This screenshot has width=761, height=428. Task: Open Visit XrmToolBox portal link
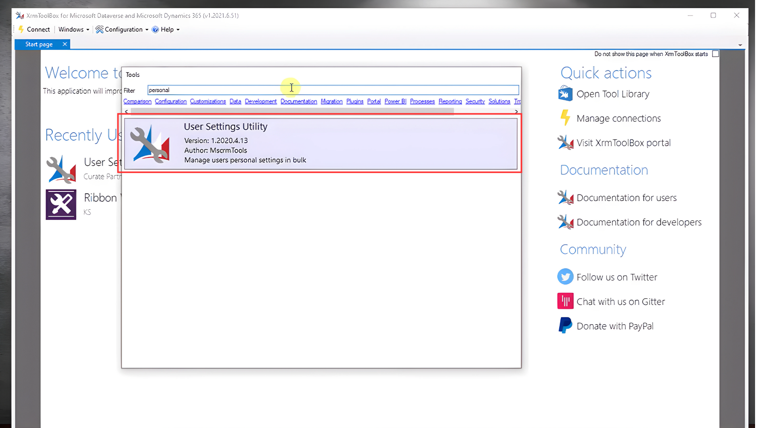tap(623, 143)
